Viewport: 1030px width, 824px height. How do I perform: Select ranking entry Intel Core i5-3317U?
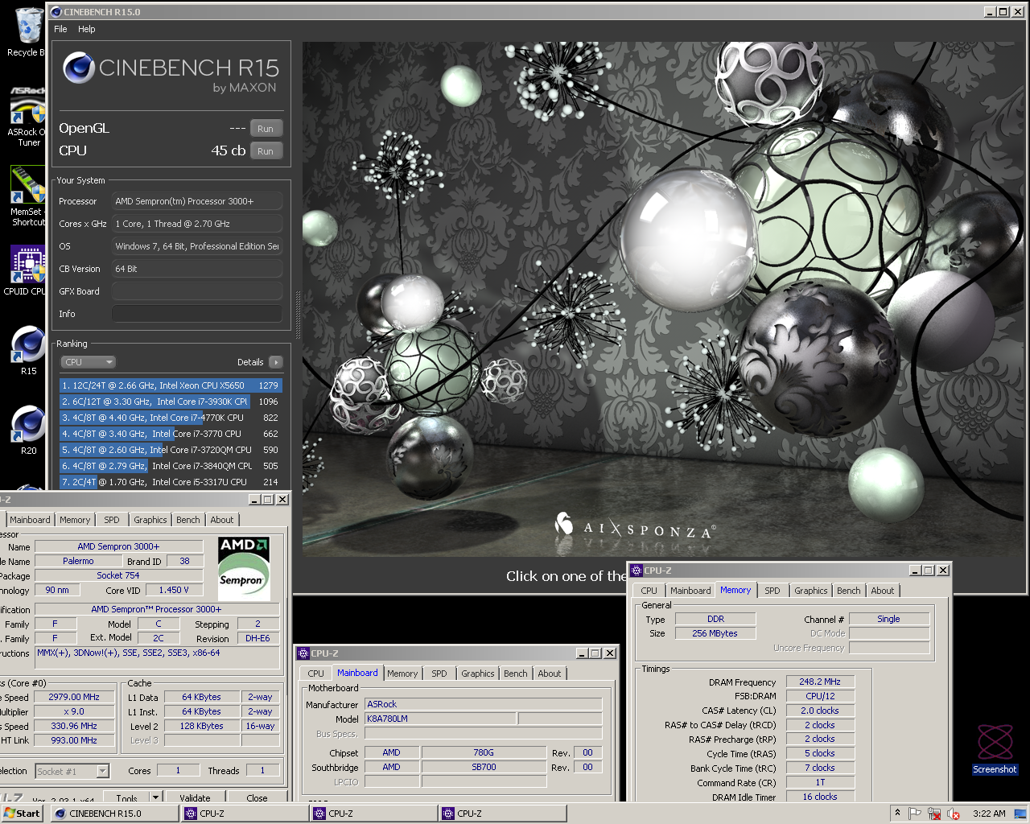171,482
